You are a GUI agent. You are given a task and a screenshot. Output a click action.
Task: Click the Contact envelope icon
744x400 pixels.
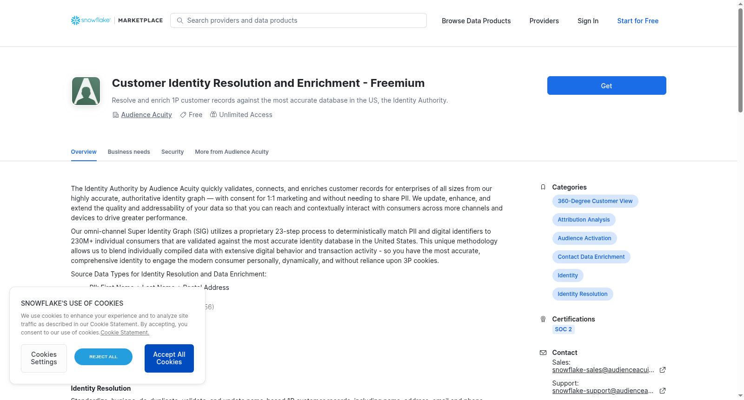[543, 353]
